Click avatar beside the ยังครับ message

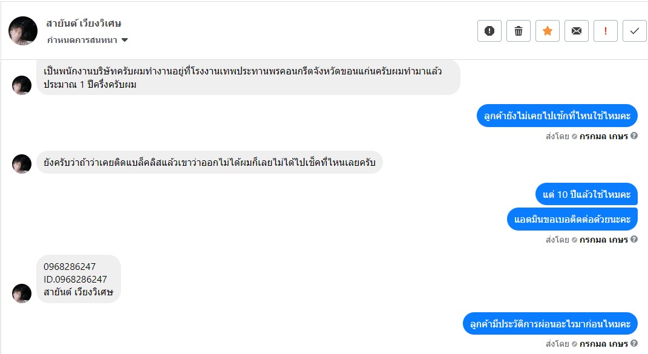click(22, 164)
